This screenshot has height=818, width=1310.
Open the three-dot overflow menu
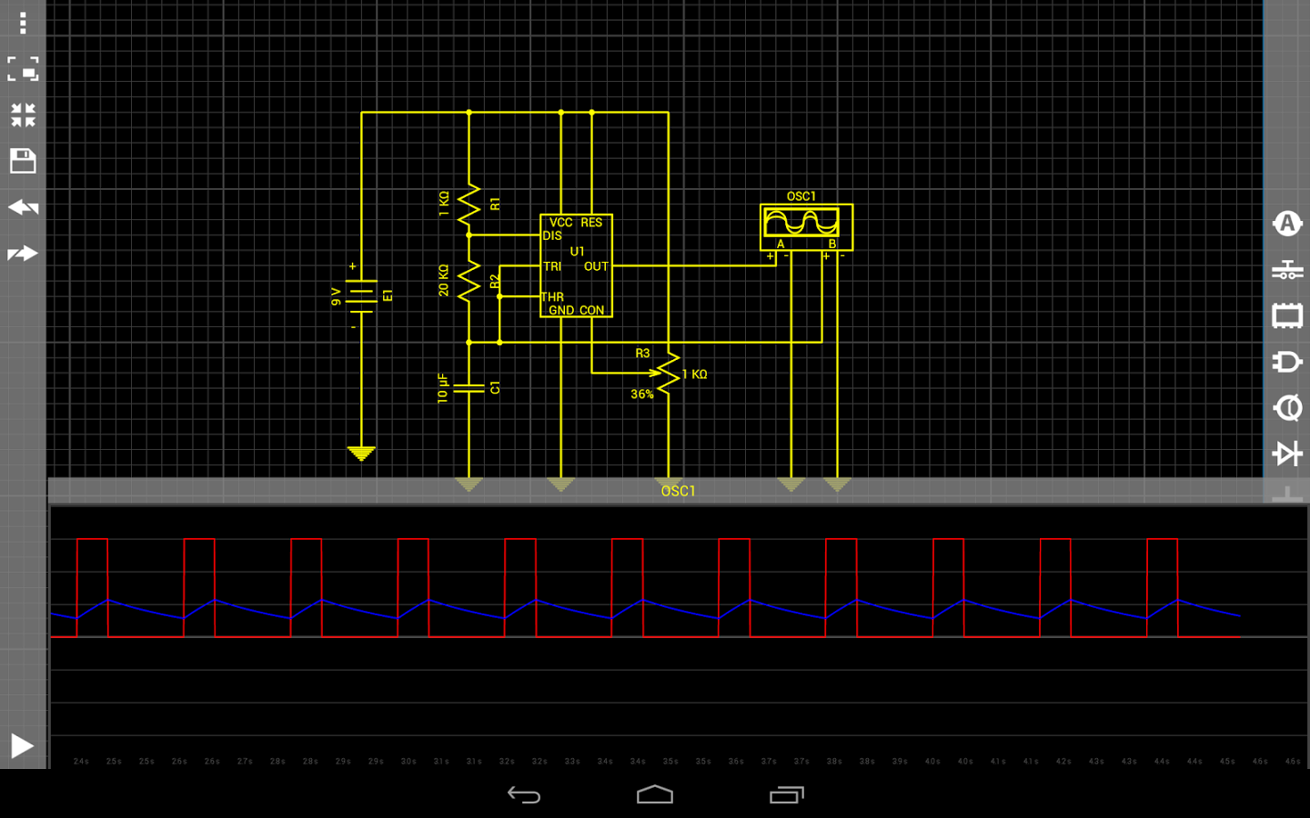(23, 23)
